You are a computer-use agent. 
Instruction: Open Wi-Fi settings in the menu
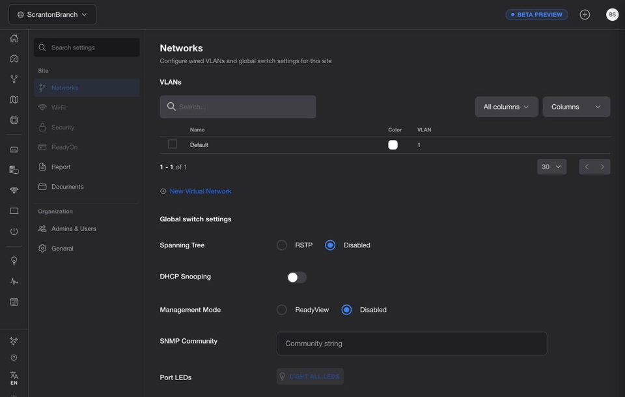[x=87, y=107]
